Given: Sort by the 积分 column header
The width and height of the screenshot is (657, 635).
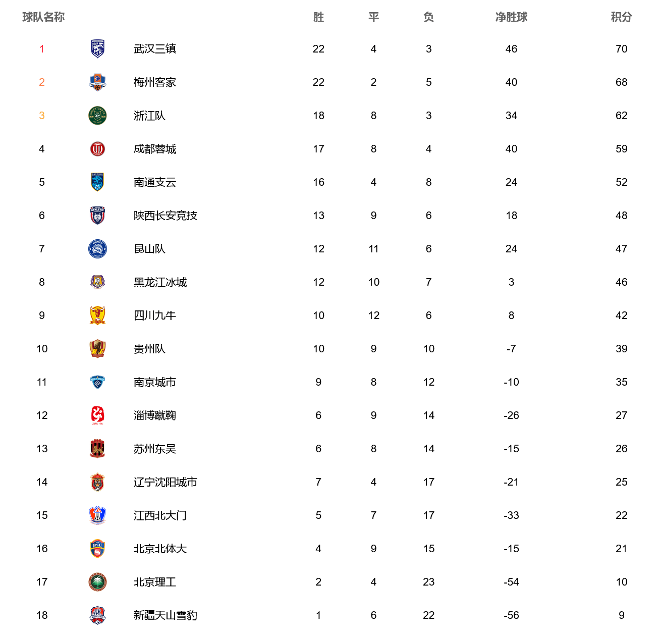Looking at the screenshot, I should click(621, 17).
